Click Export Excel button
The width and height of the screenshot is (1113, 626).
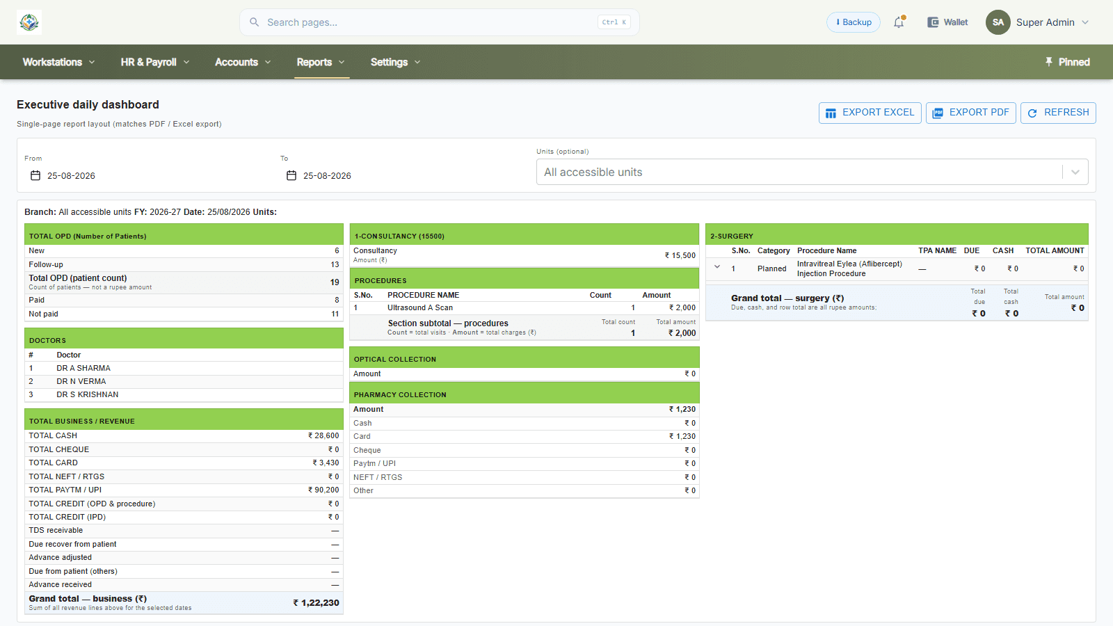coord(870,113)
